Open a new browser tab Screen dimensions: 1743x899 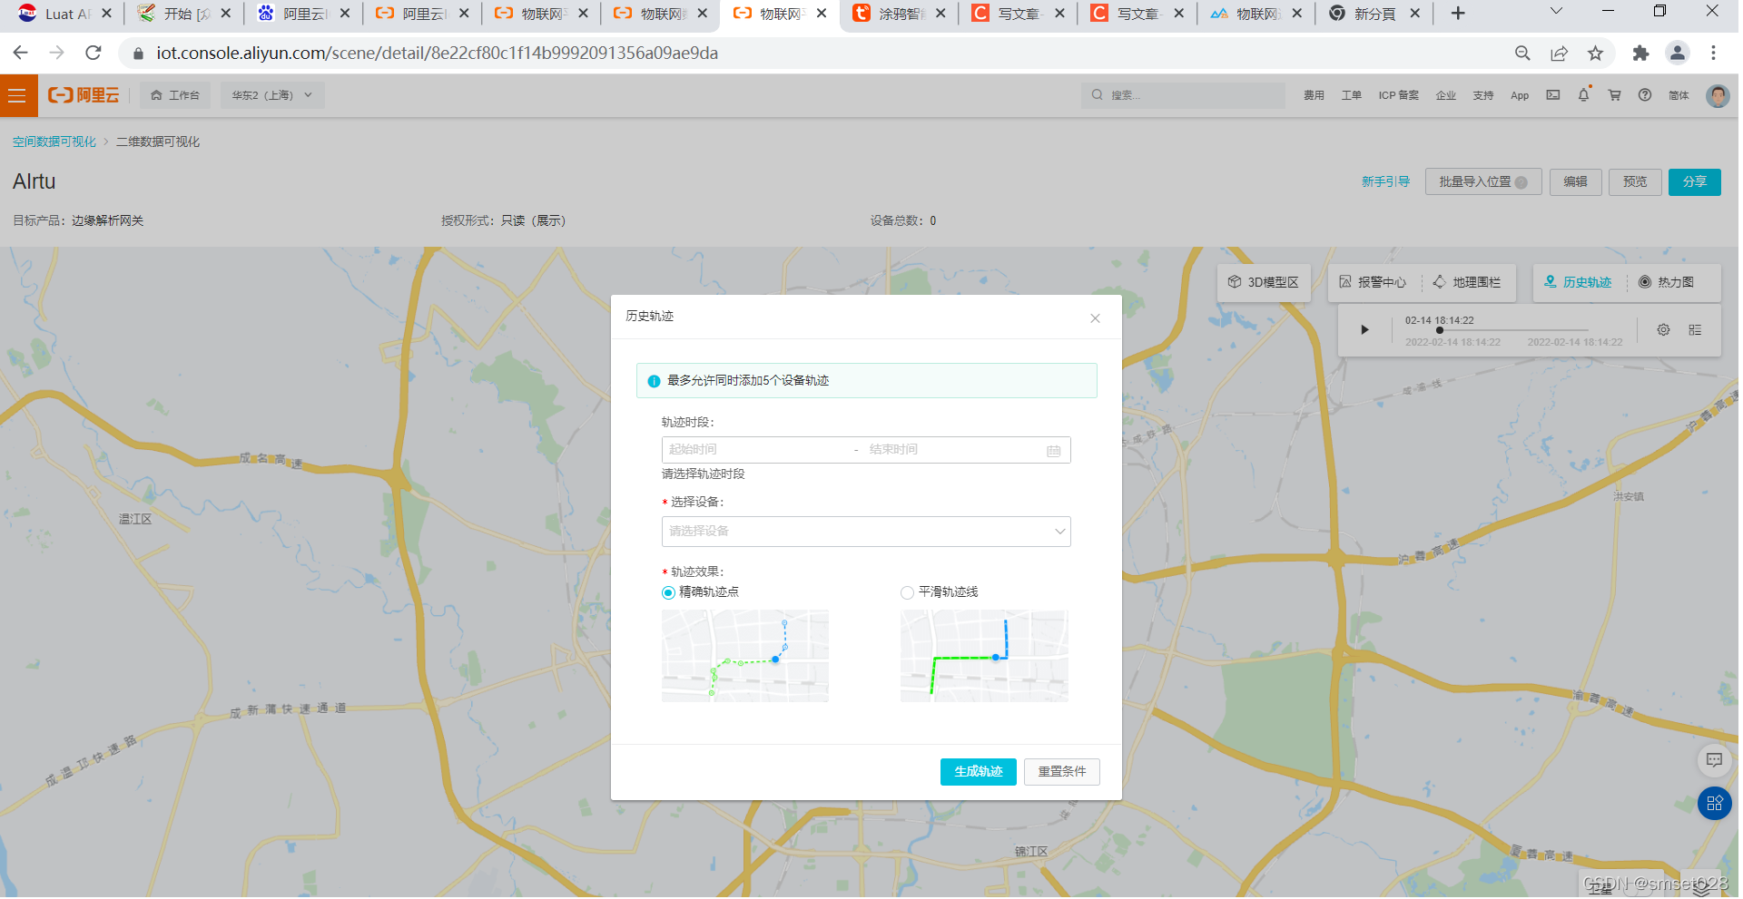pyautogui.click(x=1458, y=14)
